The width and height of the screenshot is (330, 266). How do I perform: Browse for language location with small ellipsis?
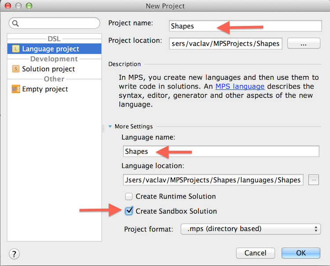coord(313,180)
